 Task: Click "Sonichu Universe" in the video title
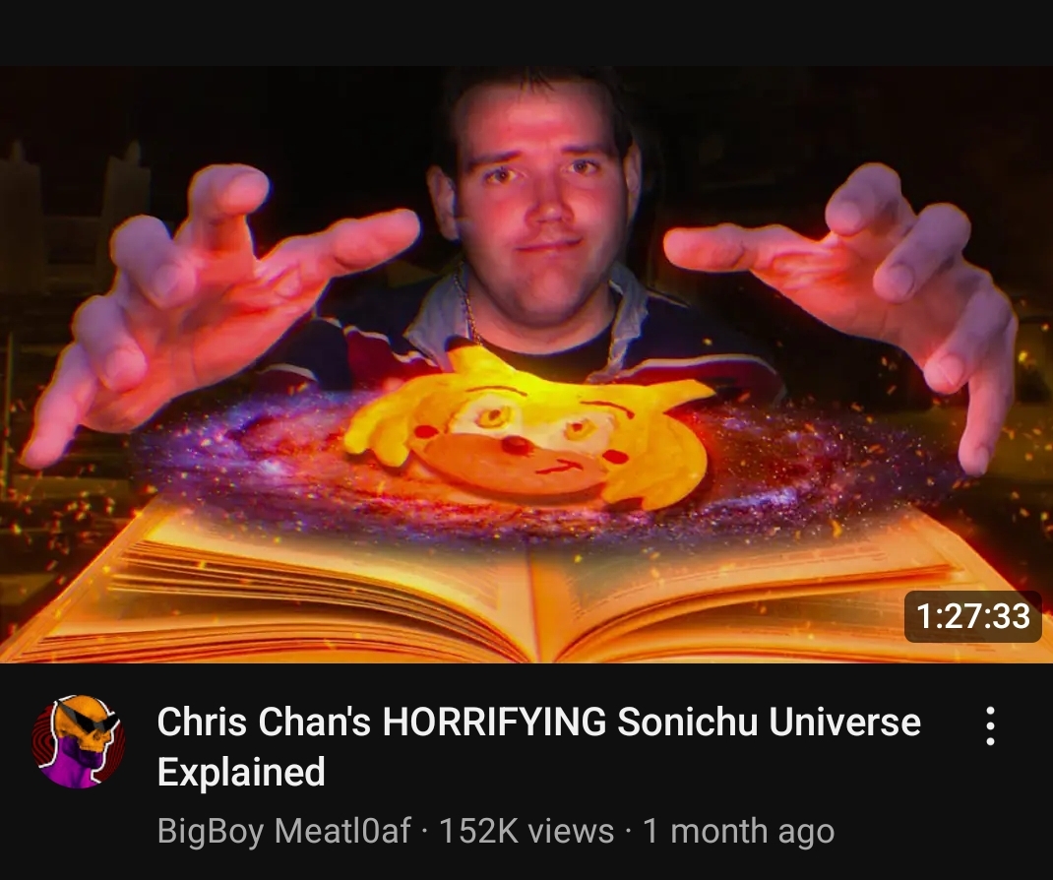tap(769, 722)
